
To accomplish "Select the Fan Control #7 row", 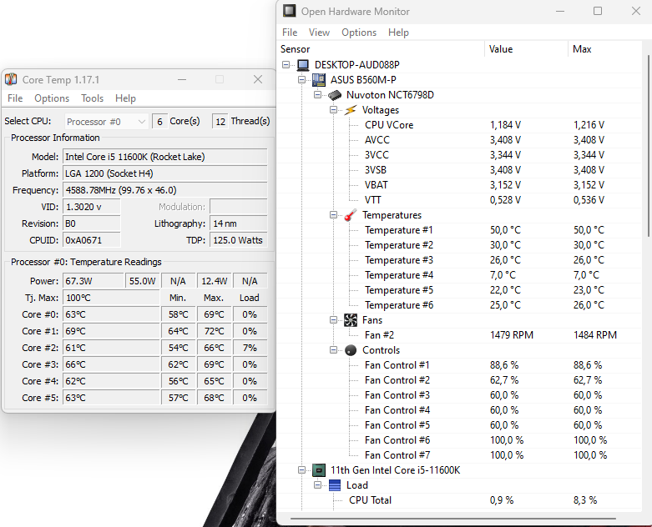I will (x=459, y=455).
